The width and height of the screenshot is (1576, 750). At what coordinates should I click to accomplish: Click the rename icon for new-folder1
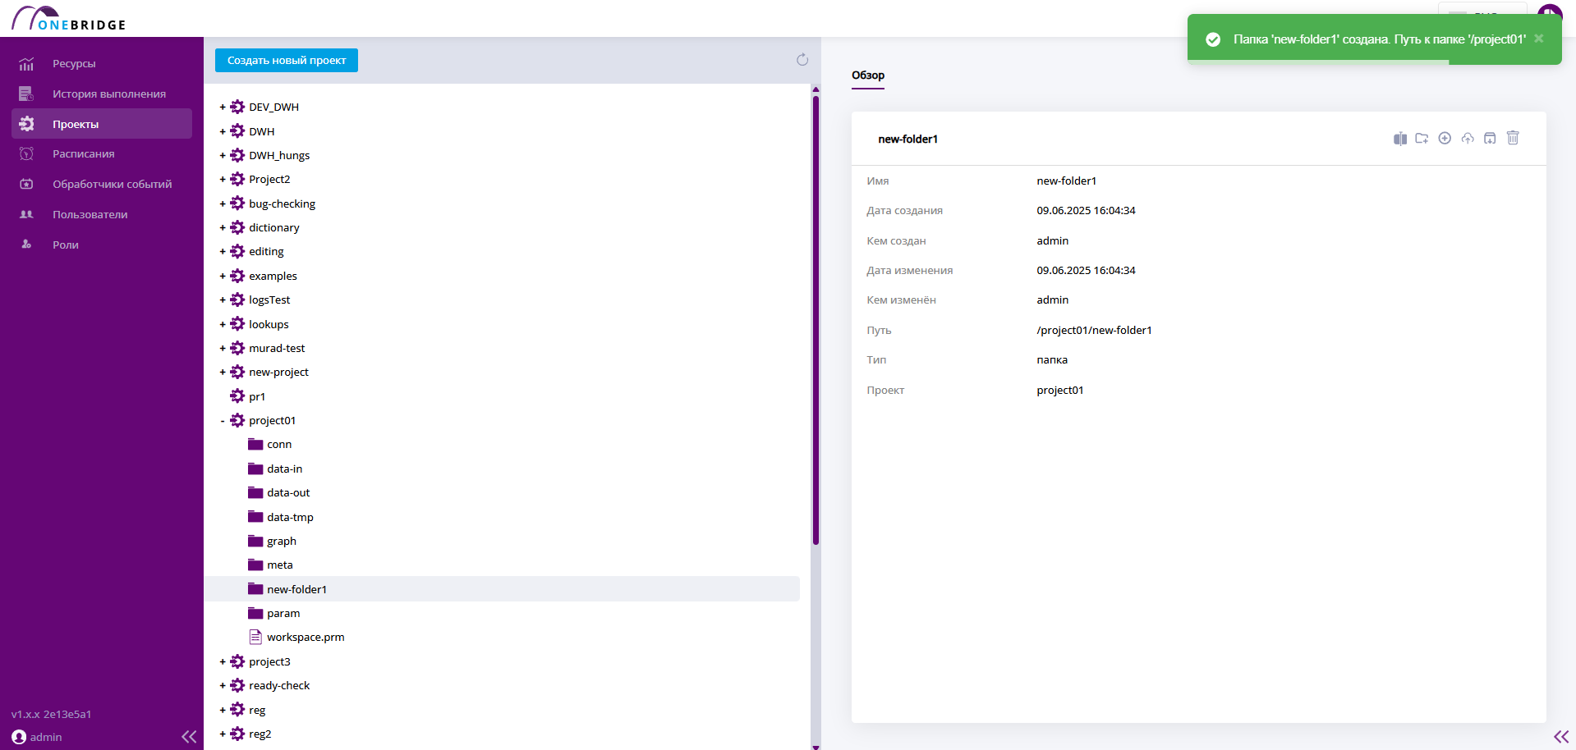click(x=1399, y=139)
